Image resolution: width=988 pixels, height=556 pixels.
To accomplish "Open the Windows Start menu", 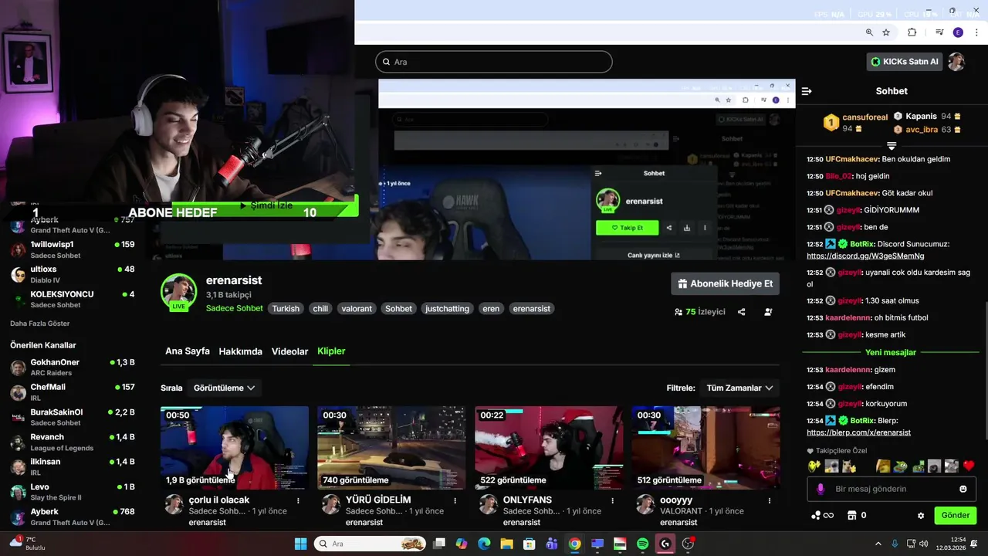I will (x=300, y=544).
